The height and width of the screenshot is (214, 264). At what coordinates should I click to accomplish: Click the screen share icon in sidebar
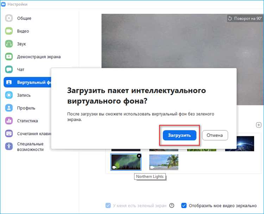[9, 57]
